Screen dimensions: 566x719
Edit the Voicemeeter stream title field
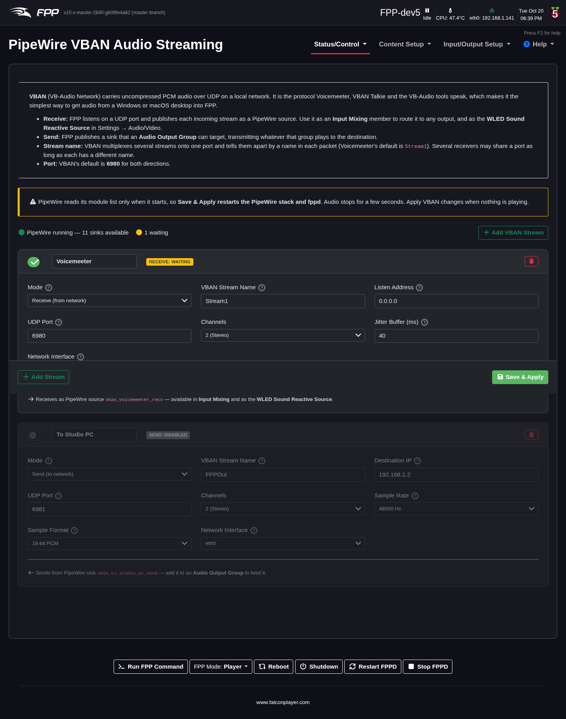pos(94,261)
